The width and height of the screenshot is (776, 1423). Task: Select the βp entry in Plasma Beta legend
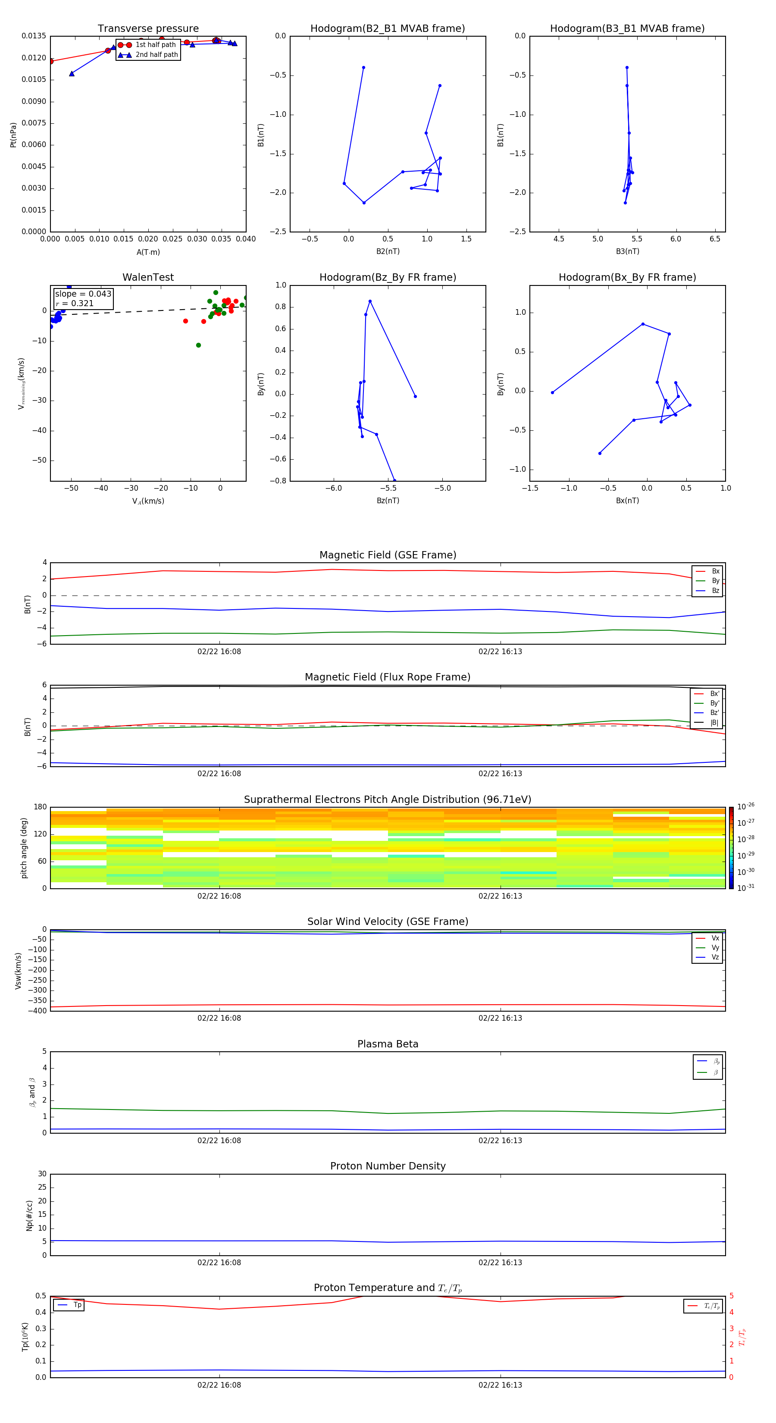[708, 1061]
